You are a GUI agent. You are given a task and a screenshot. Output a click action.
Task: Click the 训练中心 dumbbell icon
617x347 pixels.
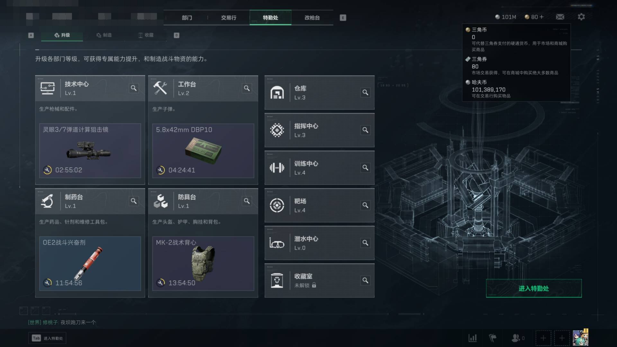(x=277, y=168)
